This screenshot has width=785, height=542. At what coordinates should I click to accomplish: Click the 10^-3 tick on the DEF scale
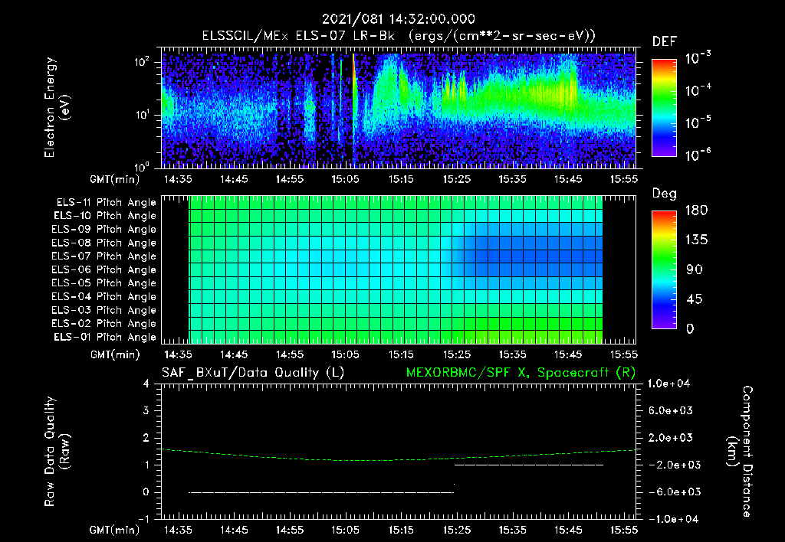tap(698, 58)
